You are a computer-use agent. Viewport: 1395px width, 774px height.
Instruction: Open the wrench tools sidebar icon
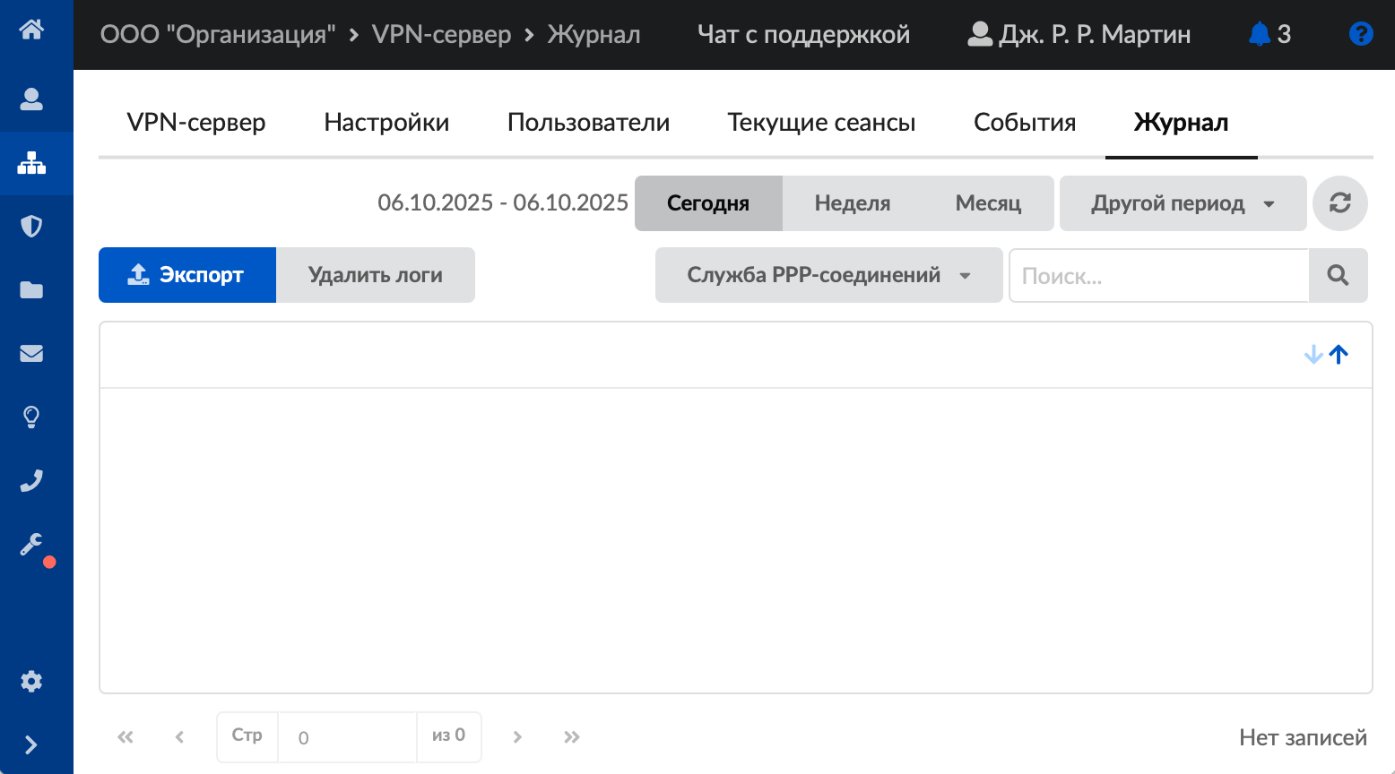pos(31,545)
